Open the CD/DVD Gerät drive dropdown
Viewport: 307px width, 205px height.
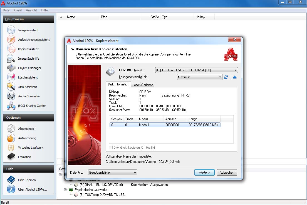pyautogui.click(x=196, y=70)
